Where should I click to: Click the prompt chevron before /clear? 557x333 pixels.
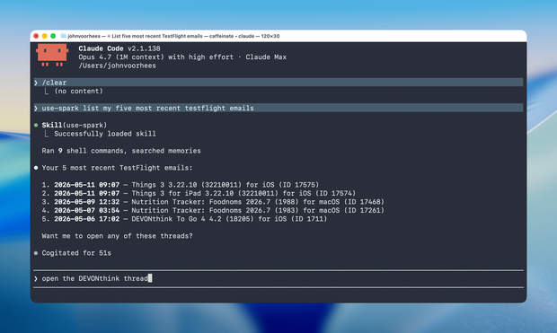[36, 83]
